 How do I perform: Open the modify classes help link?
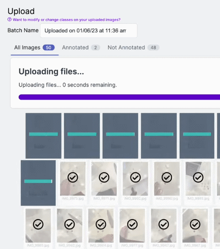66,20
